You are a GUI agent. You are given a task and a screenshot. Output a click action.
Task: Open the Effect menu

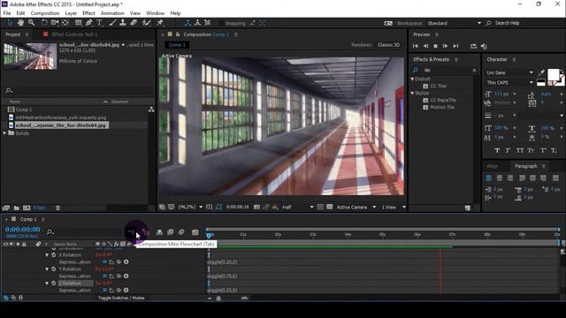88,13
